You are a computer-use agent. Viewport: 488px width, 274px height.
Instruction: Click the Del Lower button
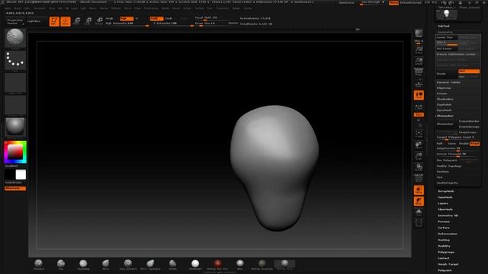pyautogui.click(x=447, y=49)
